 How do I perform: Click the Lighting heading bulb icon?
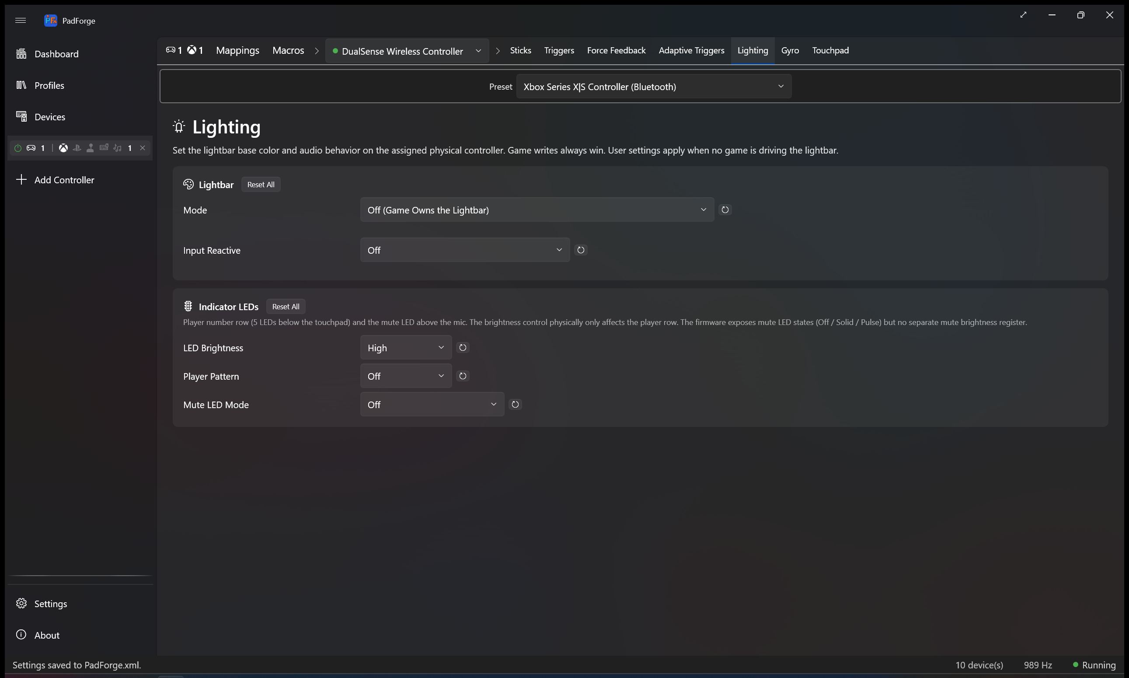[179, 126]
